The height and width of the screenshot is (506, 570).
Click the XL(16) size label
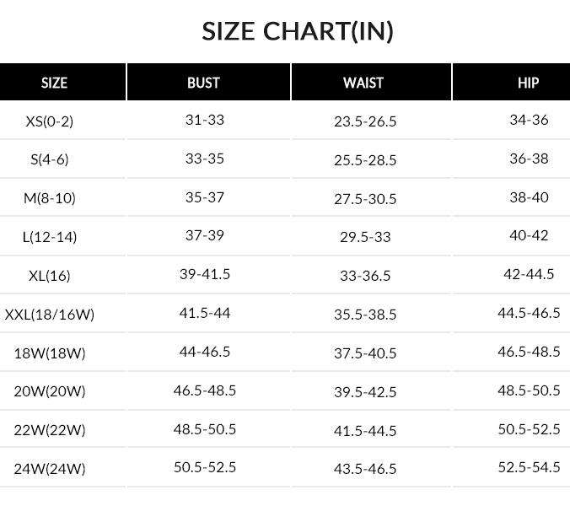coord(50,276)
